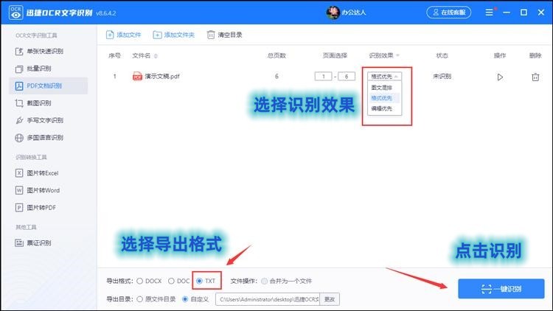Click the trash icon to delete 演示文稿.pdf
Viewport: 553px width, 311px height.
tap(535, 77)
